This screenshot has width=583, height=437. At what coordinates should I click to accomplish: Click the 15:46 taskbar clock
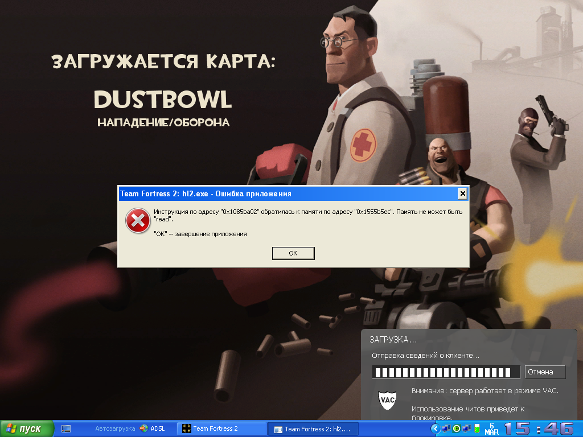click(539, 428)
